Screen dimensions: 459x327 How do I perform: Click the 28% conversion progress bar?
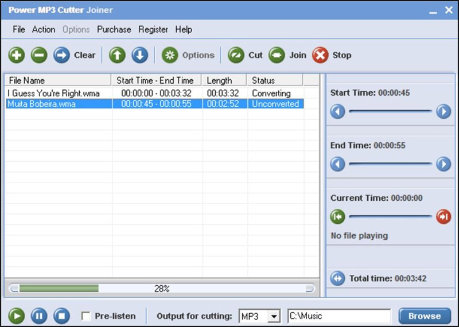(162, 289)
